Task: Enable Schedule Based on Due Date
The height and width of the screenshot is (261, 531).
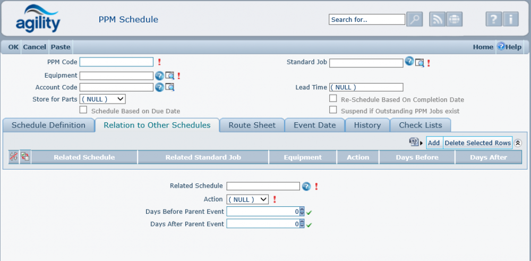Action: coord(83,111)
